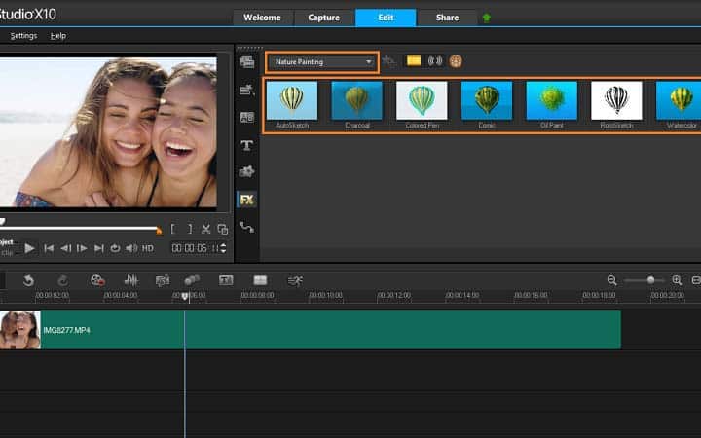Select Project preview mode

(x=6, y=242)
